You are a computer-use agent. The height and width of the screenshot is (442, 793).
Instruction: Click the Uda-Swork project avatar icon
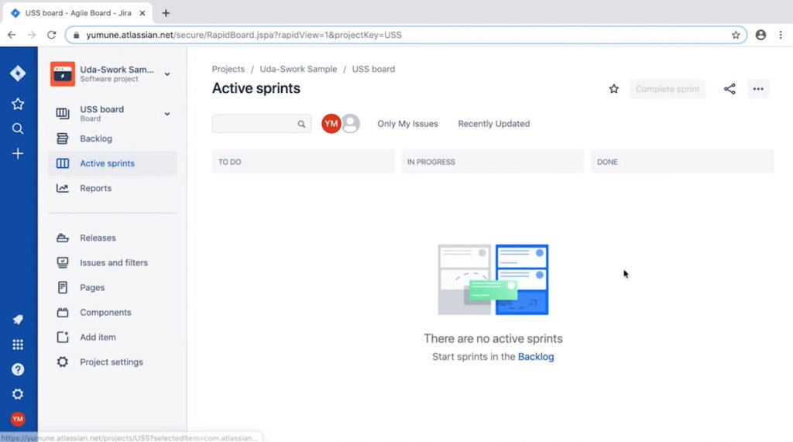click(x=63, y=74)
